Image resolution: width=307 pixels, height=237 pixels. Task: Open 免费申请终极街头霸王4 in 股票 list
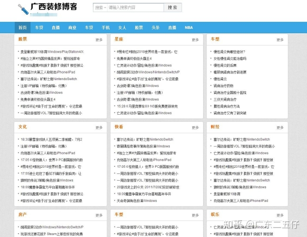38,100
